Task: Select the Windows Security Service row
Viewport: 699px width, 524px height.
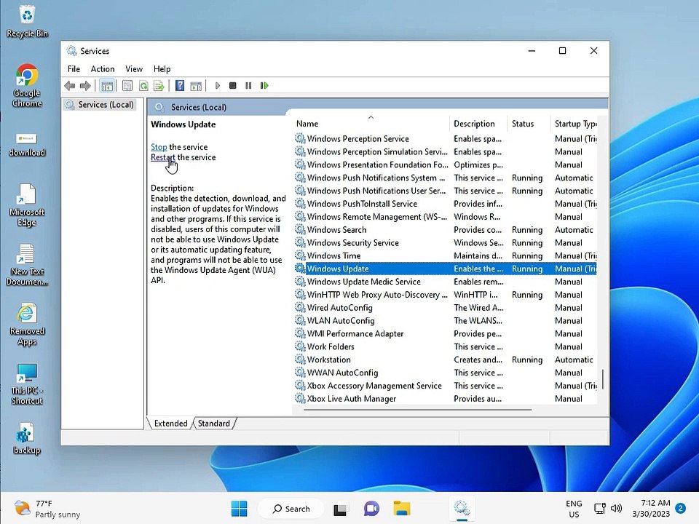Action: pyautogui.click(x=446, y=243)
